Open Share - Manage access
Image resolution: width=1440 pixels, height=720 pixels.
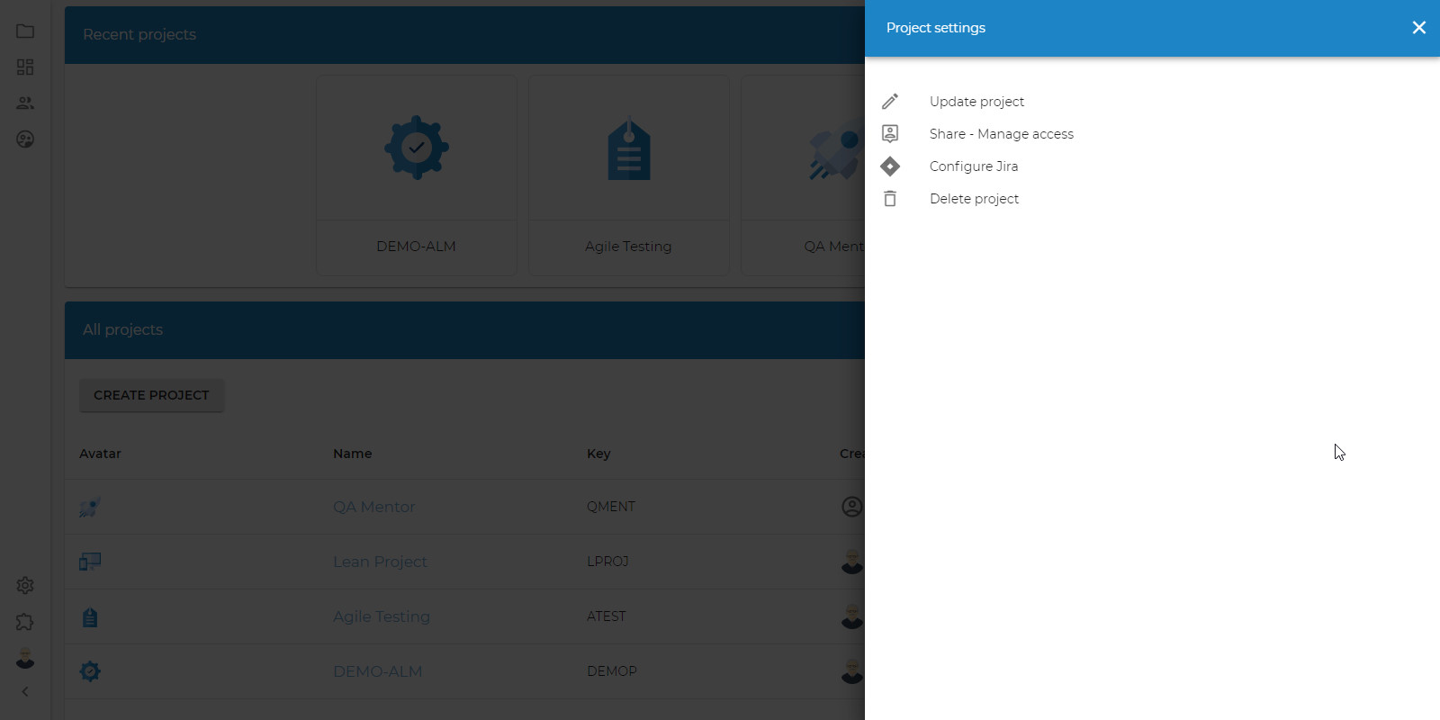point(1002,134)
